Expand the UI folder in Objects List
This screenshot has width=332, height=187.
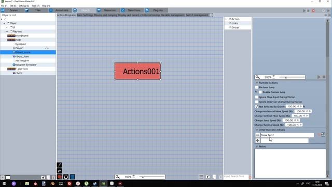[7, 28]
